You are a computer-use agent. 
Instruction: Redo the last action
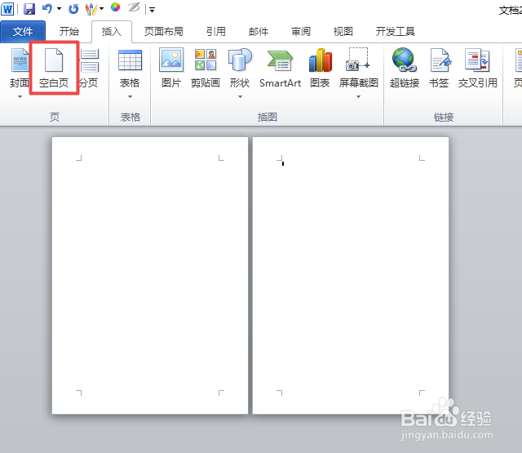pyautogui.click(x=73, y=9)
